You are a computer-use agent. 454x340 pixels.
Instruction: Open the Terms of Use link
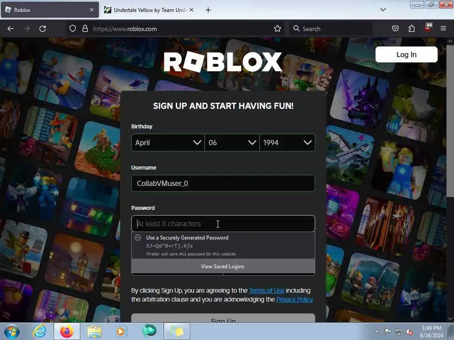tap(266, 290)
